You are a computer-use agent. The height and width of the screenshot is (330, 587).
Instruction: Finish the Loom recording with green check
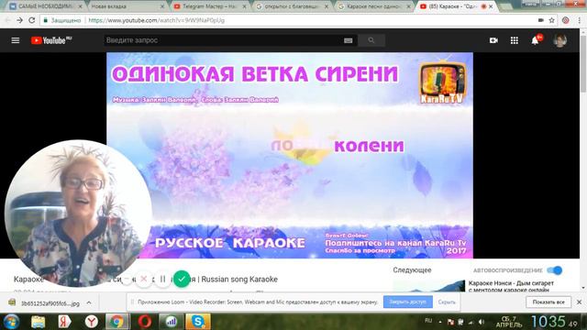(x=182, y=279)
